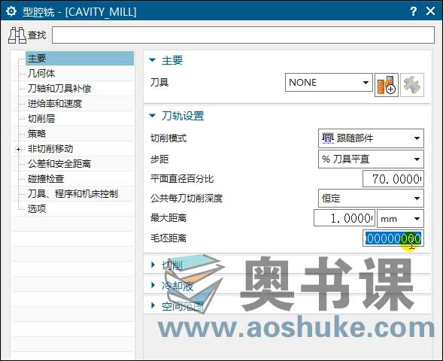Click the create new tool icon
The height and width of the screenshot is (361, 443).
tap(386, 85)
